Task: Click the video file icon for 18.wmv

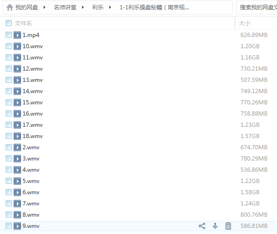Action: [17, 136]
